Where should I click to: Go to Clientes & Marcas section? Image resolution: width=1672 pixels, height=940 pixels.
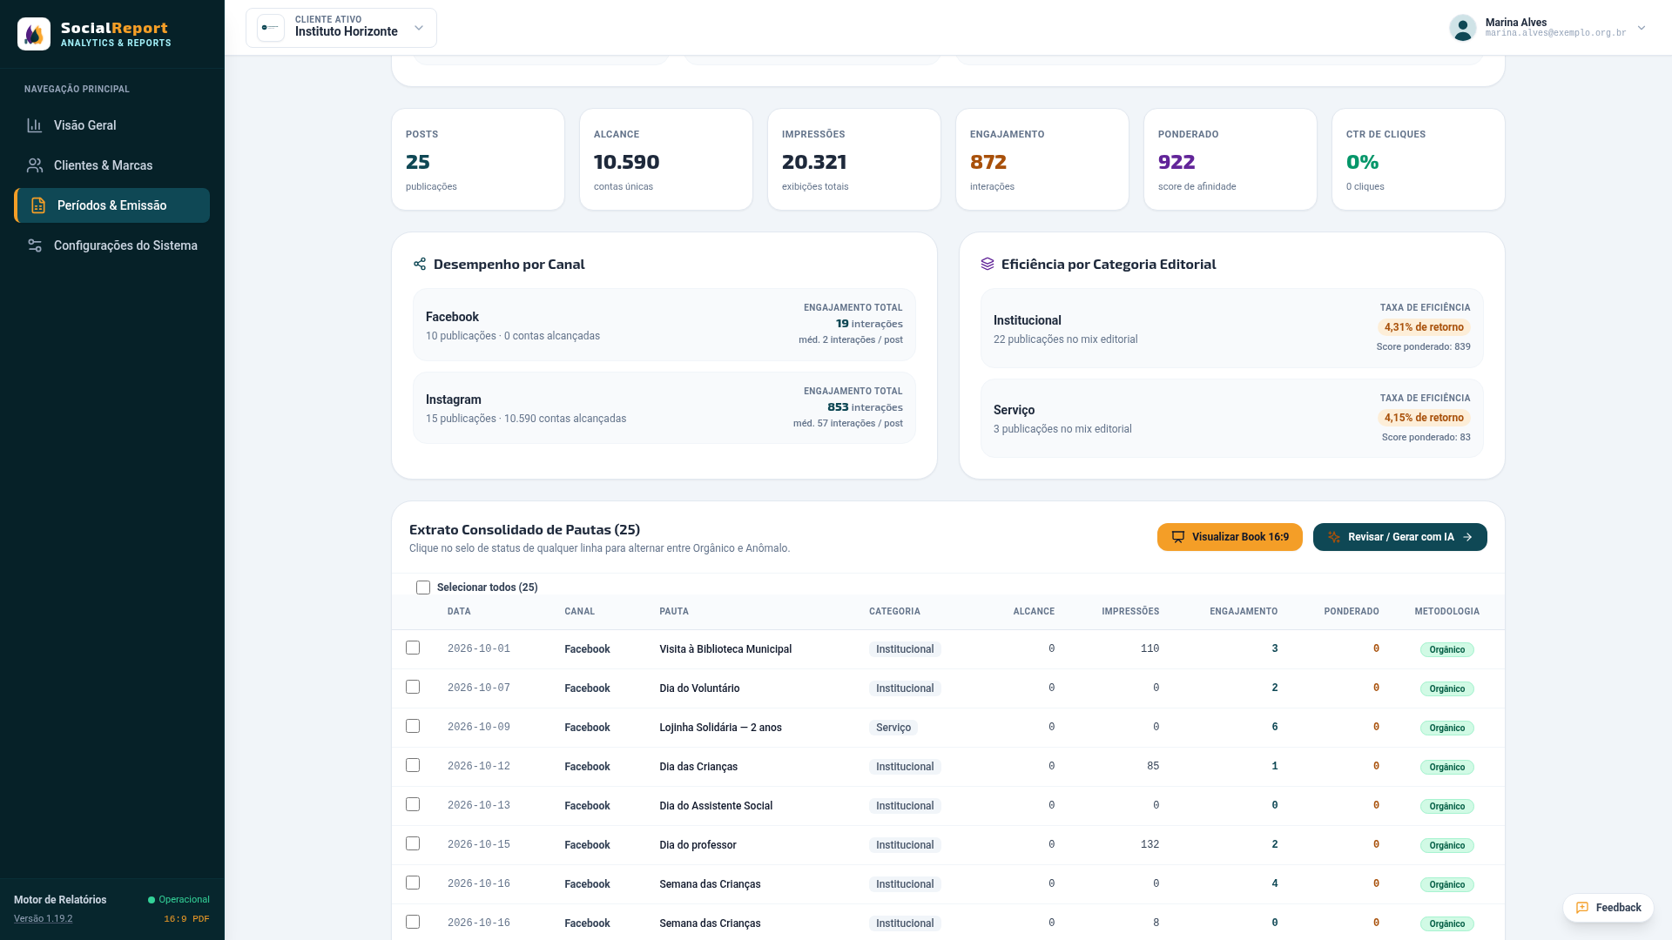pos(111,165)
